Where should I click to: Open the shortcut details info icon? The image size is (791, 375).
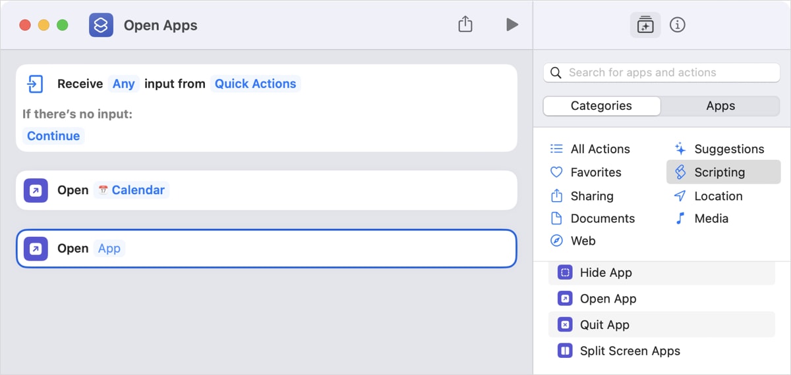(x=678, y=25)
